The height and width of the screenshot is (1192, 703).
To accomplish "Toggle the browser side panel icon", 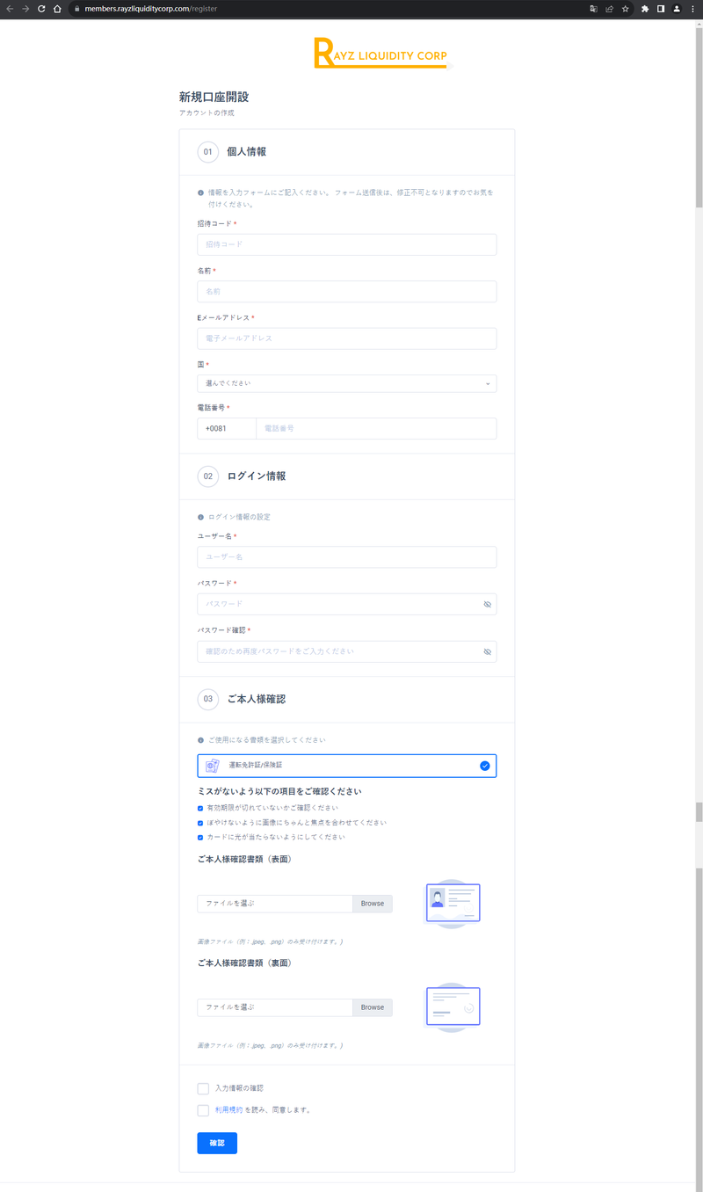I will click(x=661, y=9).
